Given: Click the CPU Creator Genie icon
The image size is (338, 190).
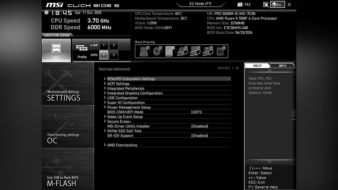Looking at the screenshot, I should (56, 50).
